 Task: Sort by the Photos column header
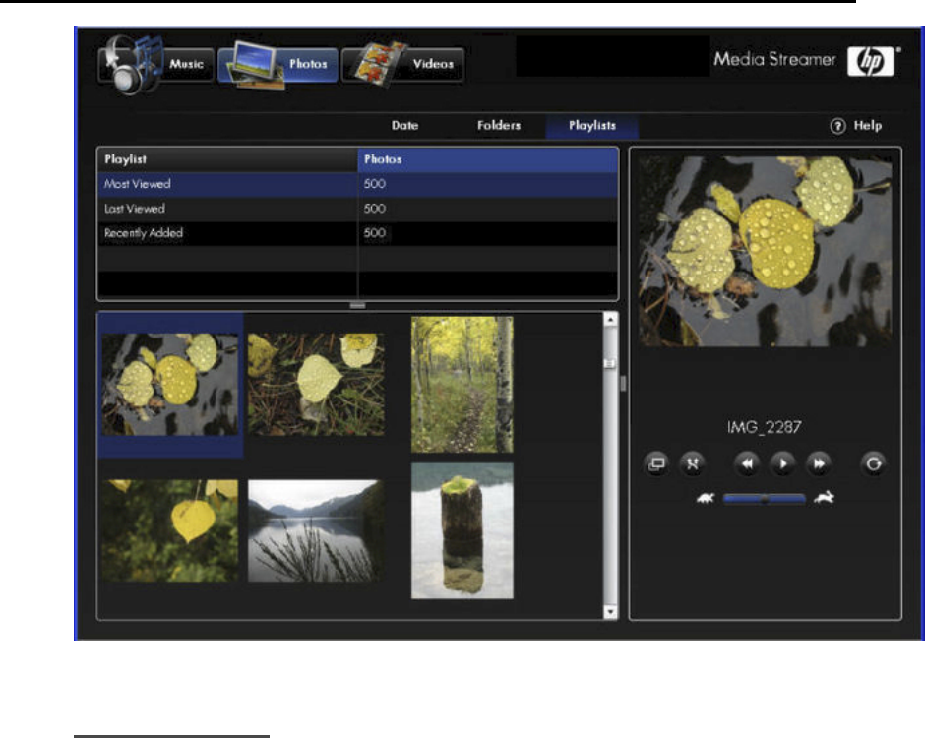(x=488, y=159)
